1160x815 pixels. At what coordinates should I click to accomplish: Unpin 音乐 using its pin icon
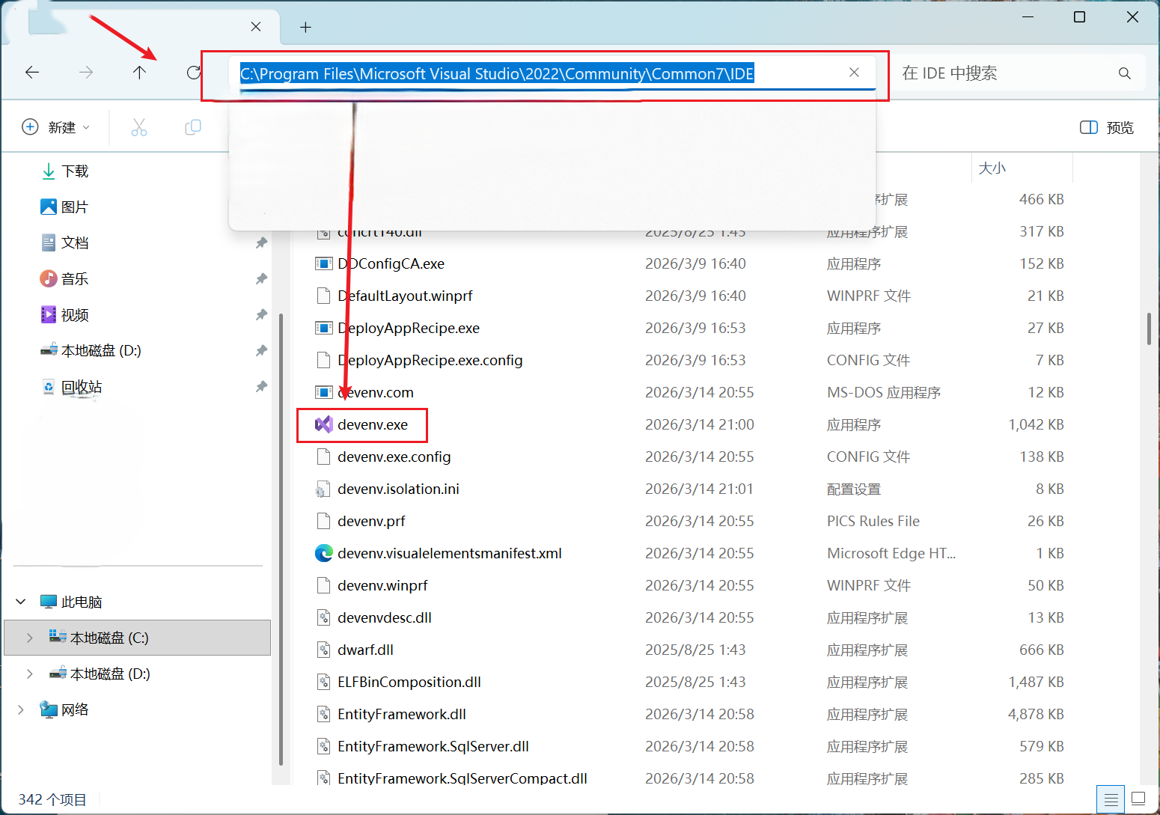point(261,279)
